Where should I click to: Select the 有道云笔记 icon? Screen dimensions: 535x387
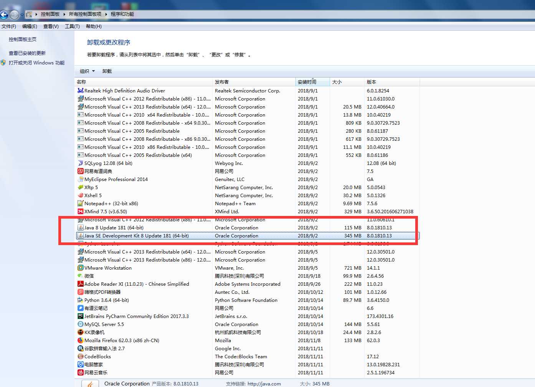point(81,308)
